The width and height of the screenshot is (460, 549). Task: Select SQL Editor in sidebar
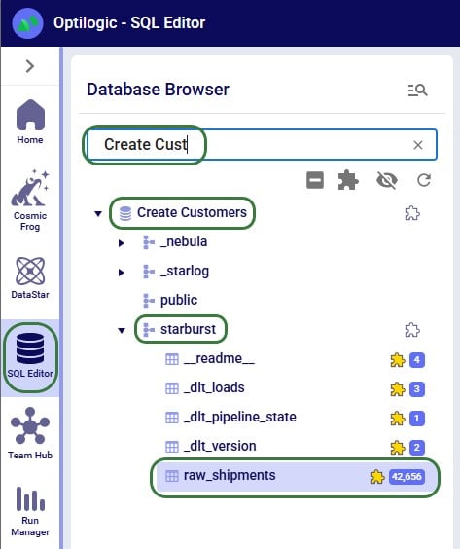click(x=30, y=357)
